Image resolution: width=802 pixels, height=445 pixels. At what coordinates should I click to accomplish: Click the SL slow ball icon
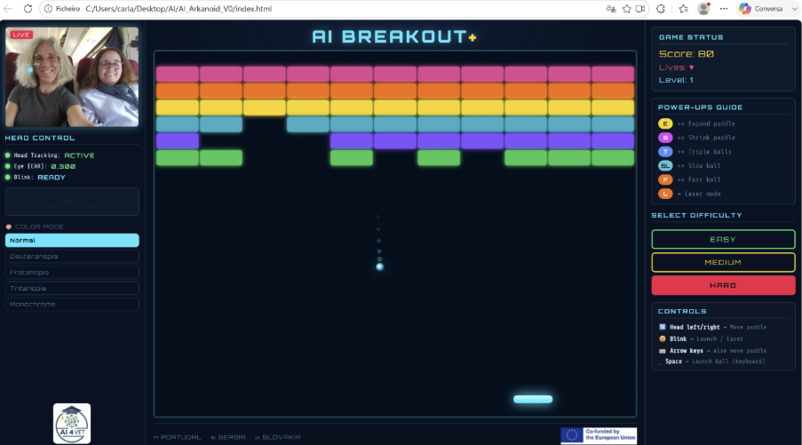tap(665, 166)
